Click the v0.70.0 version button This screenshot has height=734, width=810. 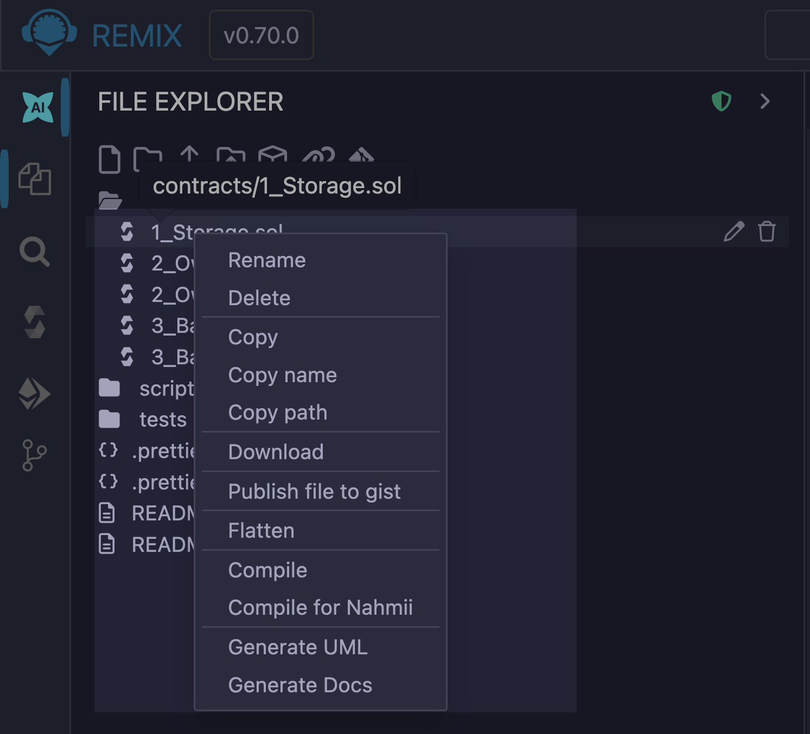262,35
